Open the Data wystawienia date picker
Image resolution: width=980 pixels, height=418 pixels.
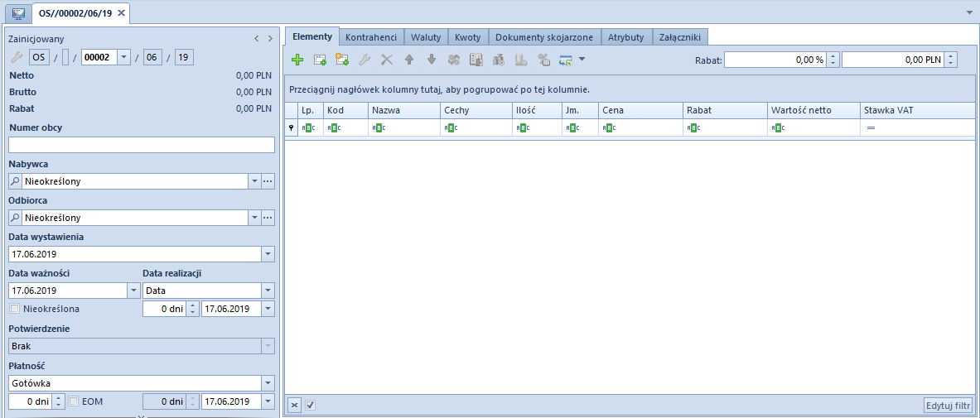tap(268, 254)
